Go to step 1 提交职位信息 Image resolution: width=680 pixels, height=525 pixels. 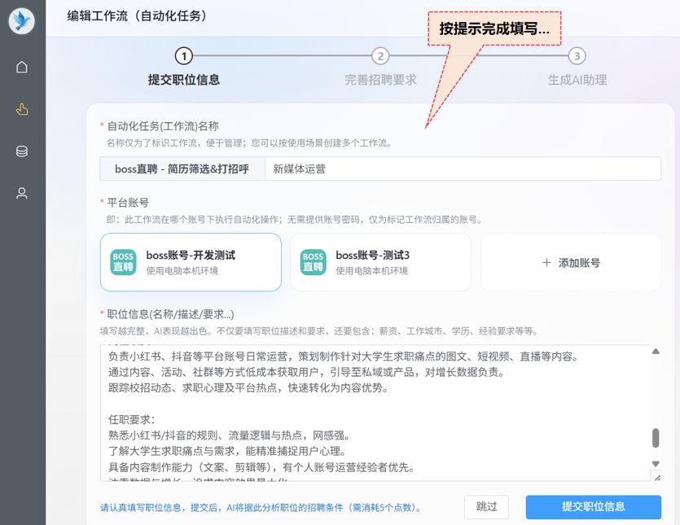tap(184, 56)
